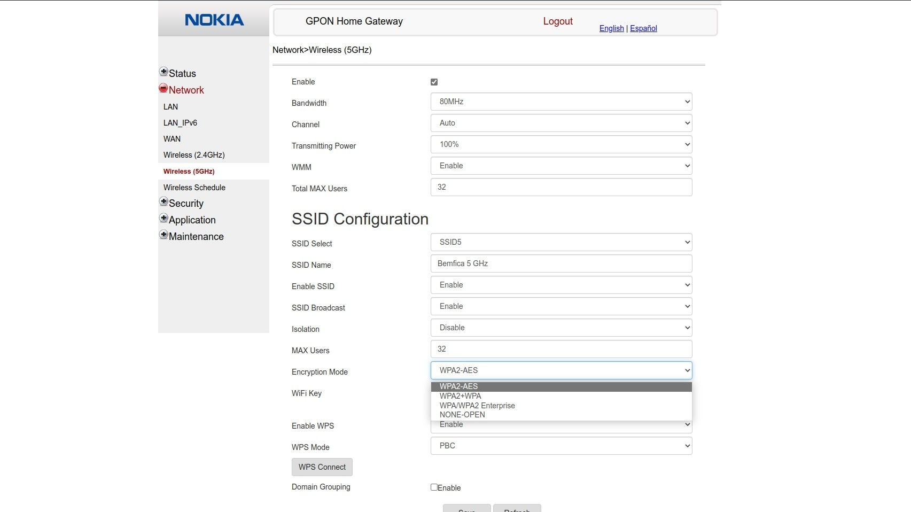911x512 pixels.
Task: Switch language to Español
Action: coord(643,28)
